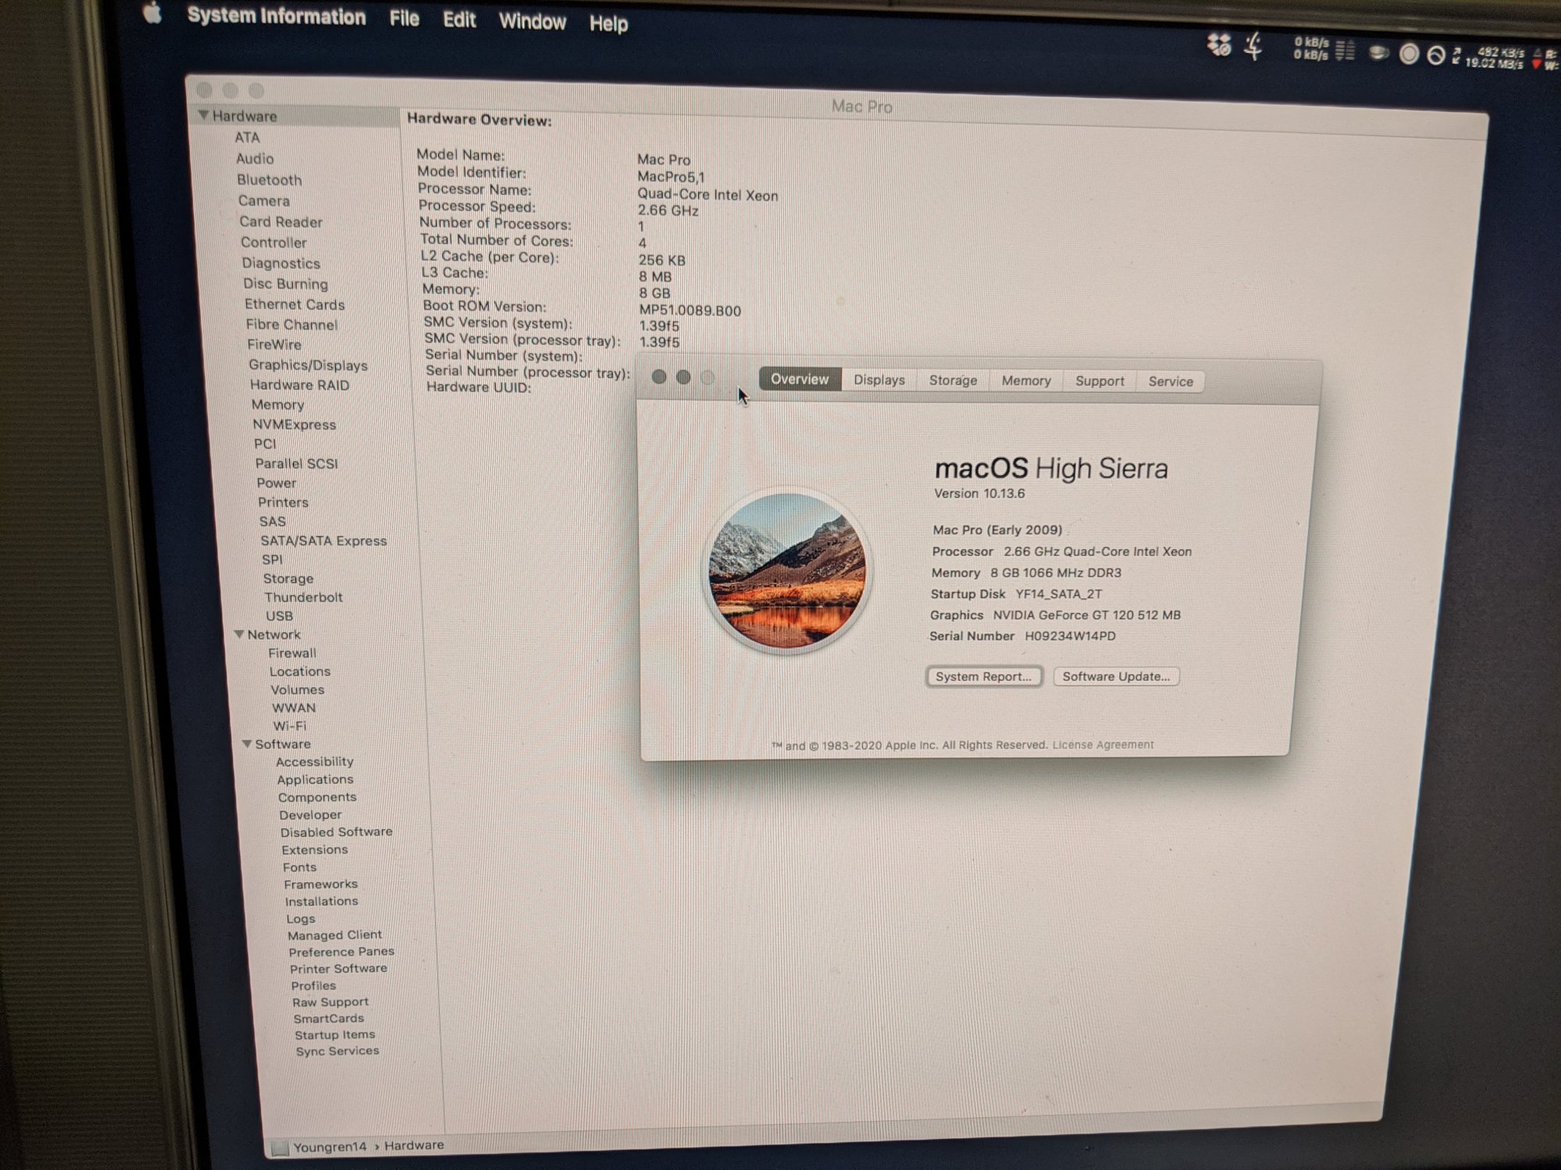Select Startup Items under Software
This screenshot has height=1170, width=1561.
[x=335, y=1035]
